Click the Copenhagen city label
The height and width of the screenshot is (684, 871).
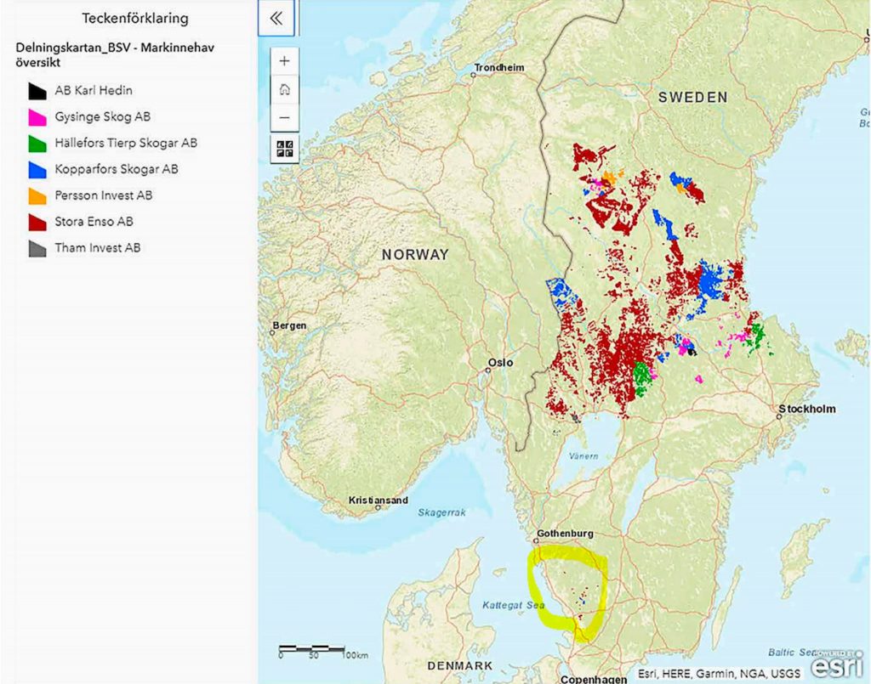click(x=593, y=679)
